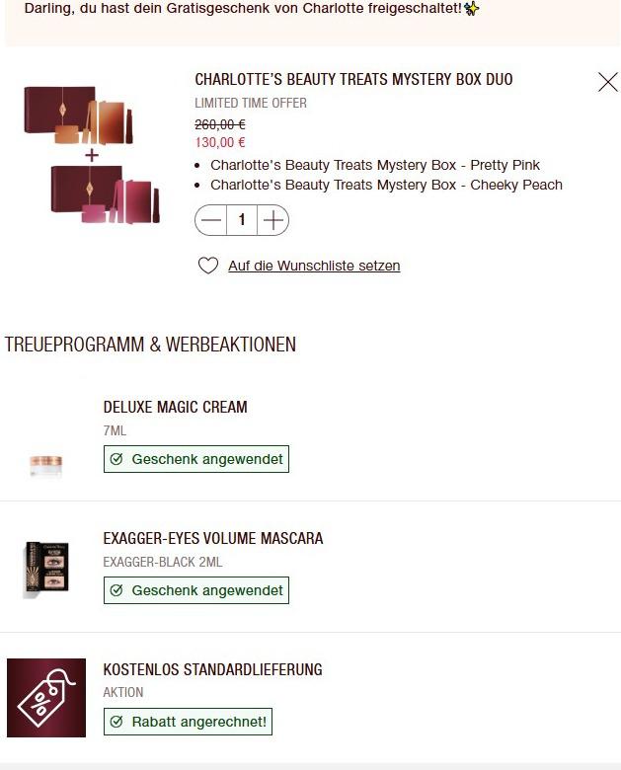
Task: Click Magic Cream 'Geschenk angewendet' badge
Action: tap(196, 459)
